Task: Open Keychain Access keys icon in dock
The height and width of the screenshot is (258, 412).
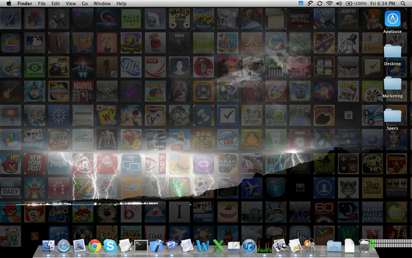Action: 310,246
